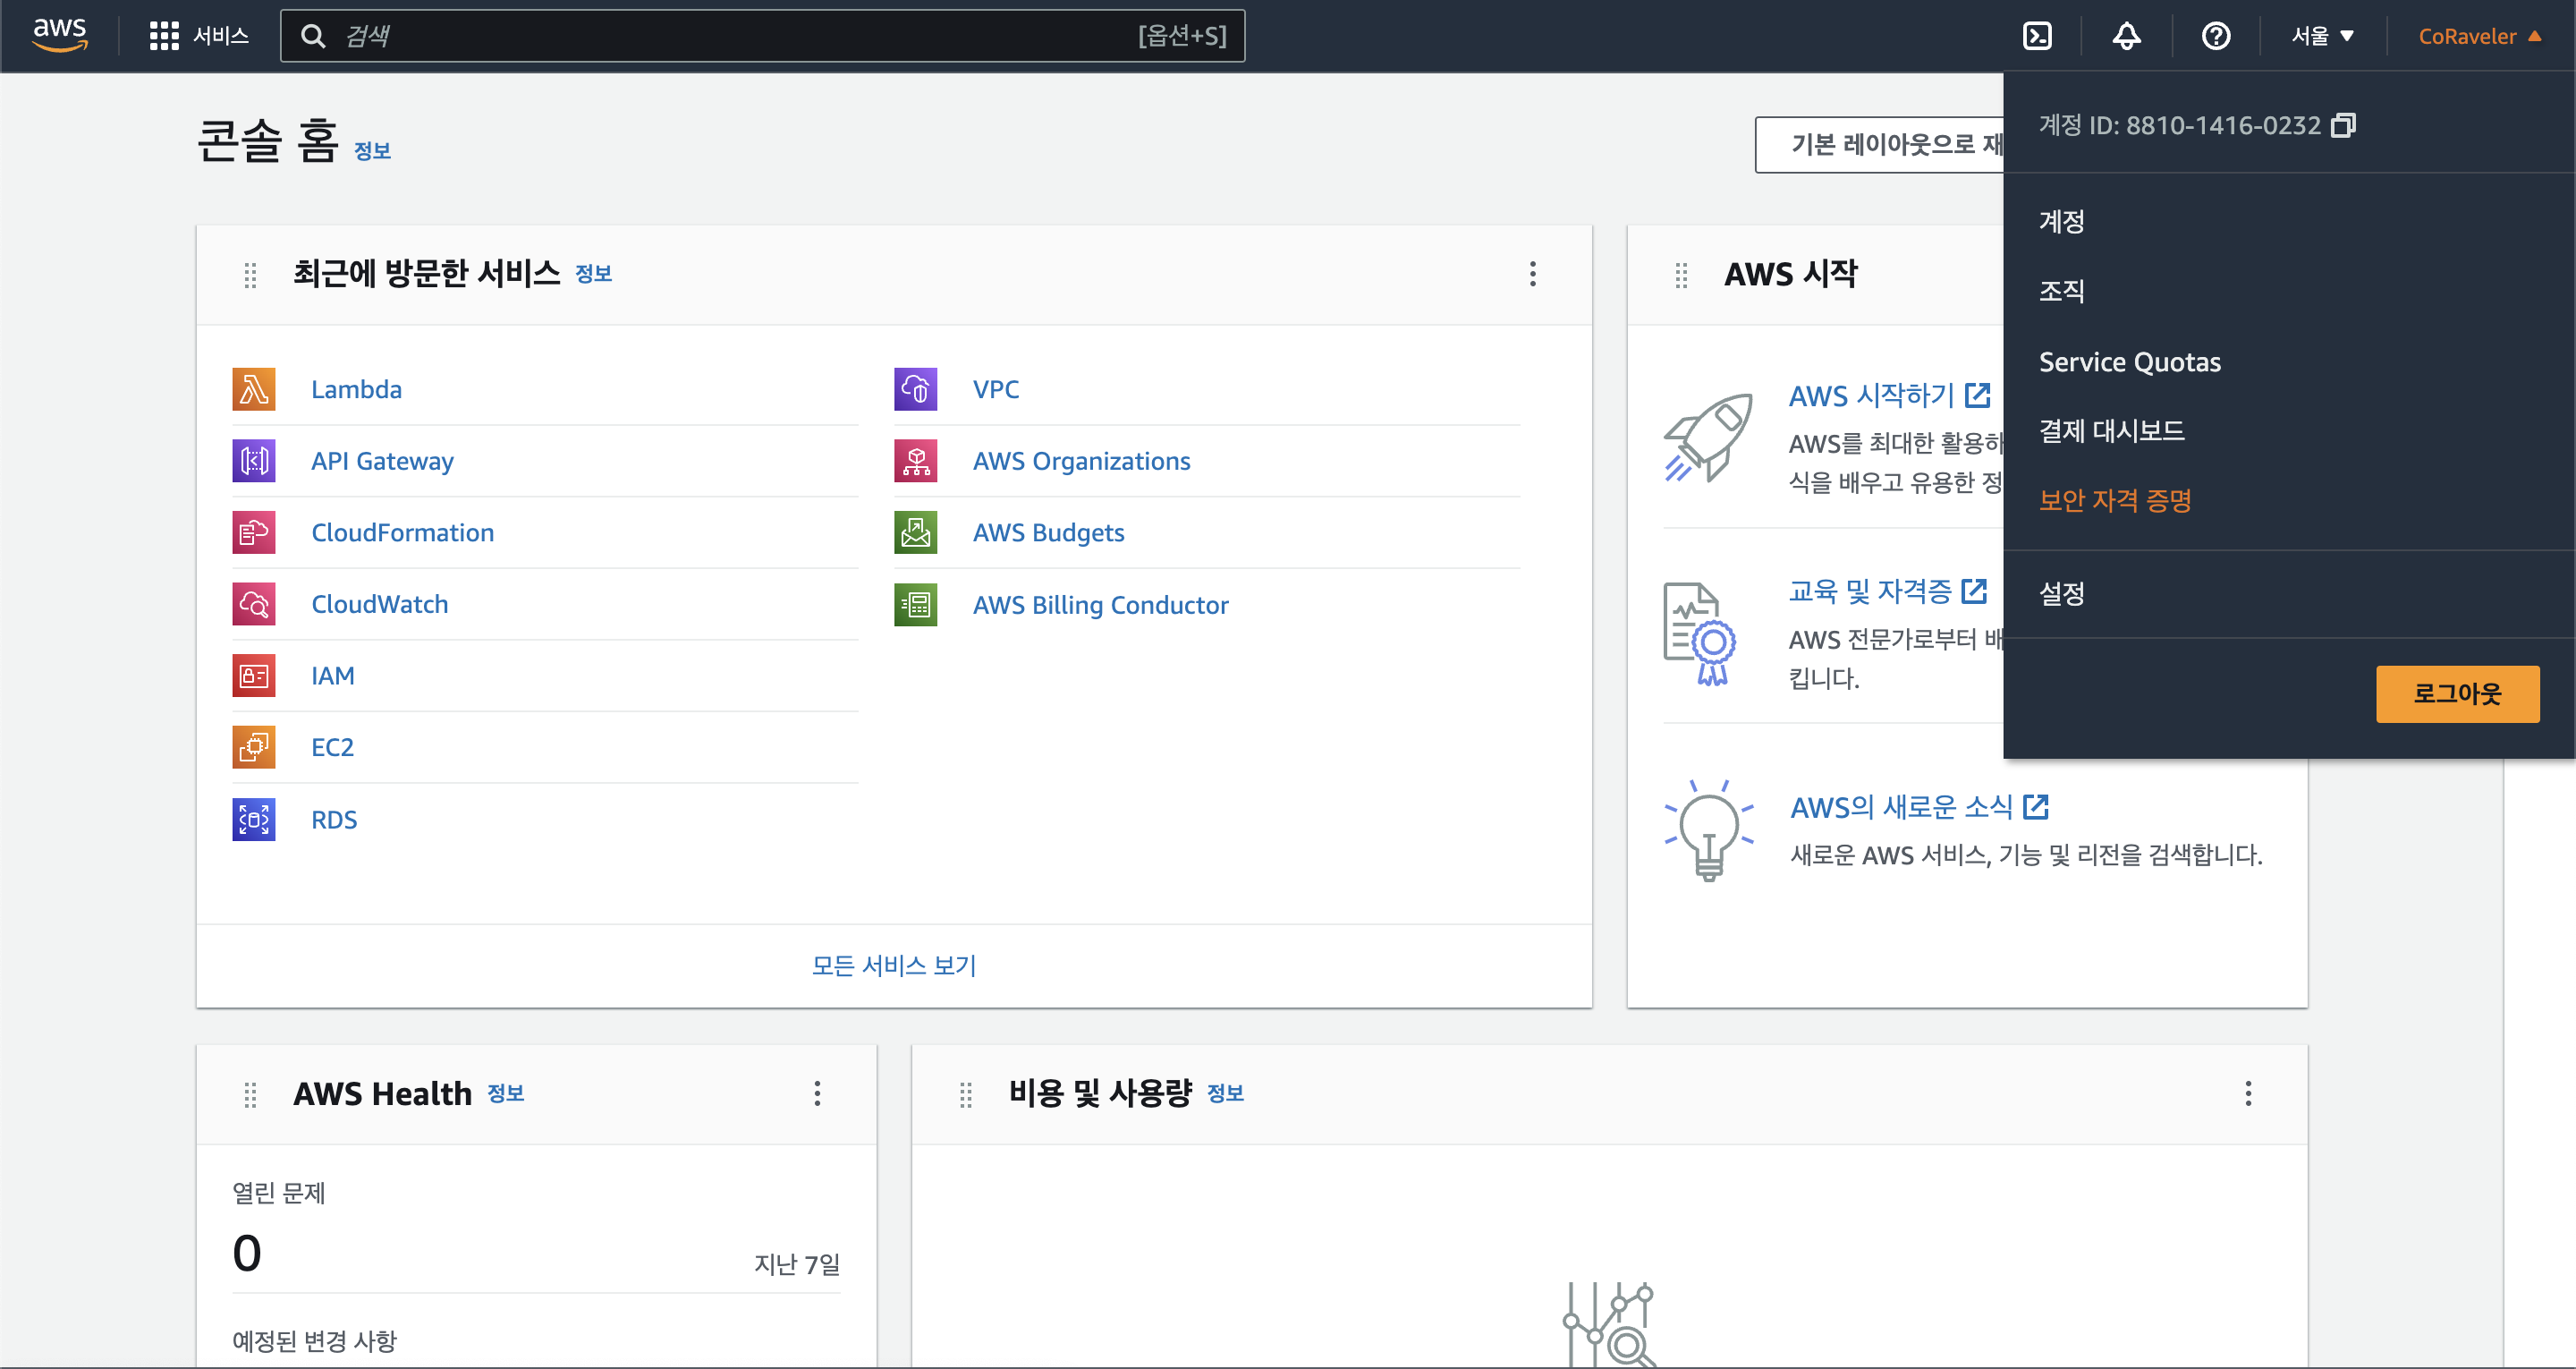The image size is (2576, 1369).
Task: Open the help question mark icon
Action: 2216,36
